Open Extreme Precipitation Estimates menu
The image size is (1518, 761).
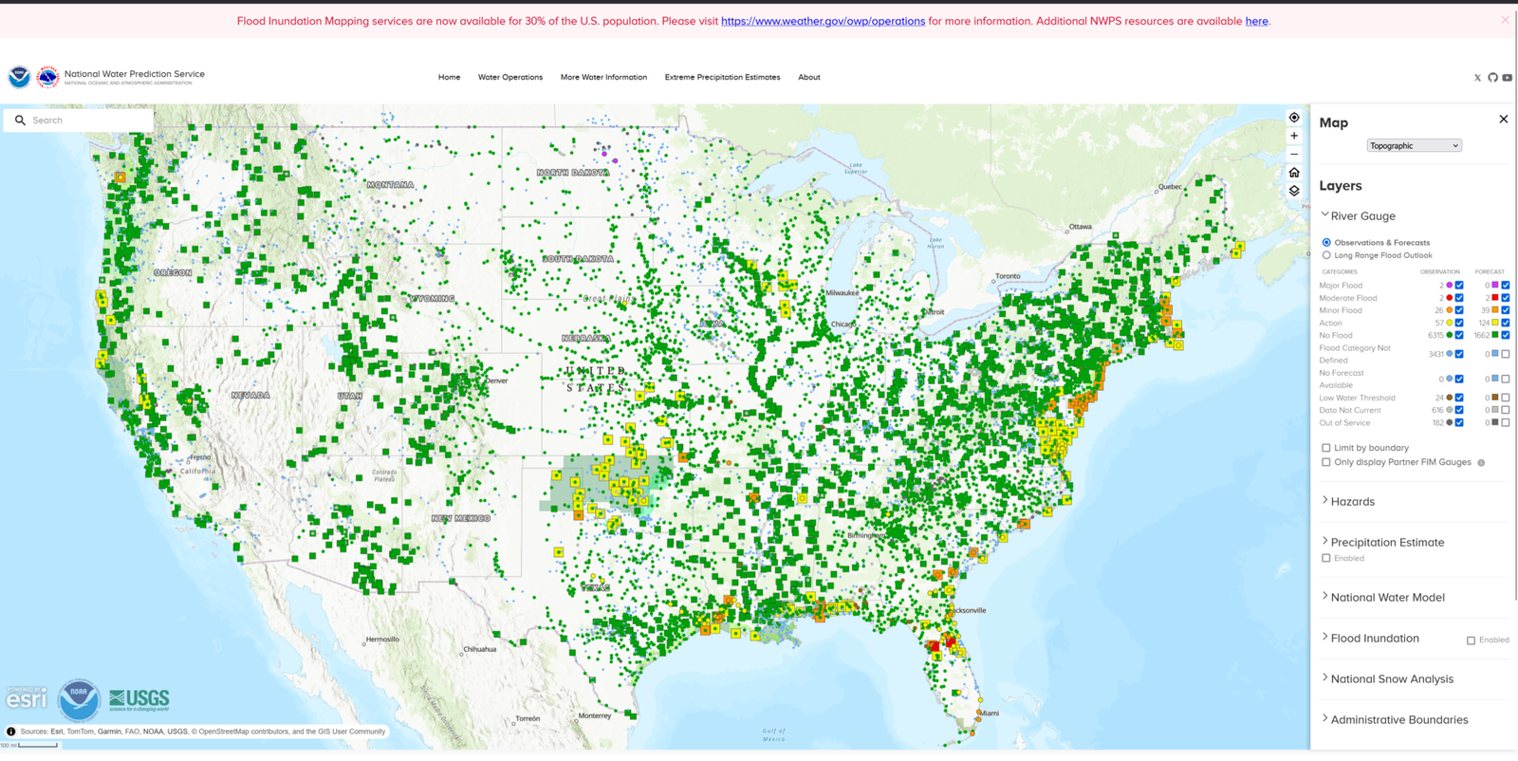(x=722, y=78)
